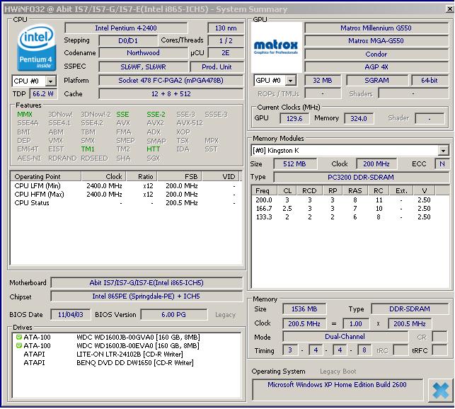Viewport: 455px width, 409px height.
Task: Click the 200.0 frequency timing row
Action: [x=350, y=200]
